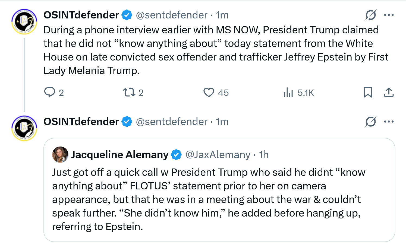The width and height of the screenshot is (406, 251).
Task: Reply to the first OSINTdefender tweet
Action: (50, 93)
